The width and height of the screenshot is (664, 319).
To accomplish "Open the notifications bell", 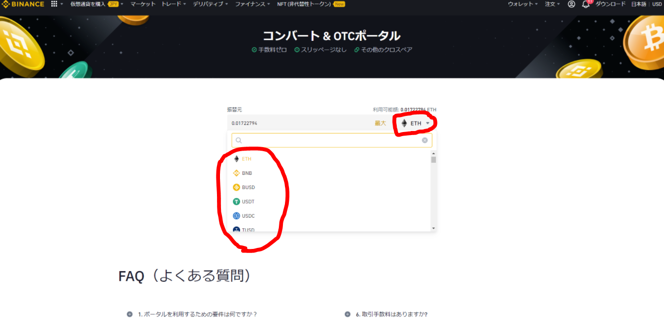I will click(x=585, y=4).
